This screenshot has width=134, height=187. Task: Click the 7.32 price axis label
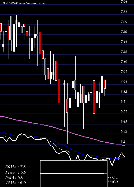click(124, 52)
